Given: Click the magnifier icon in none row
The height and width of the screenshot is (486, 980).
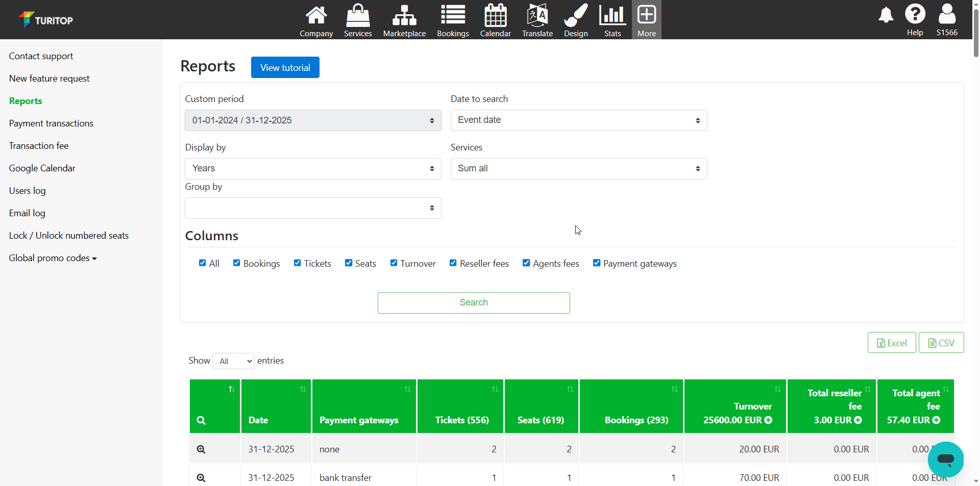Looking at the screenshot, I should pos(201,449).
